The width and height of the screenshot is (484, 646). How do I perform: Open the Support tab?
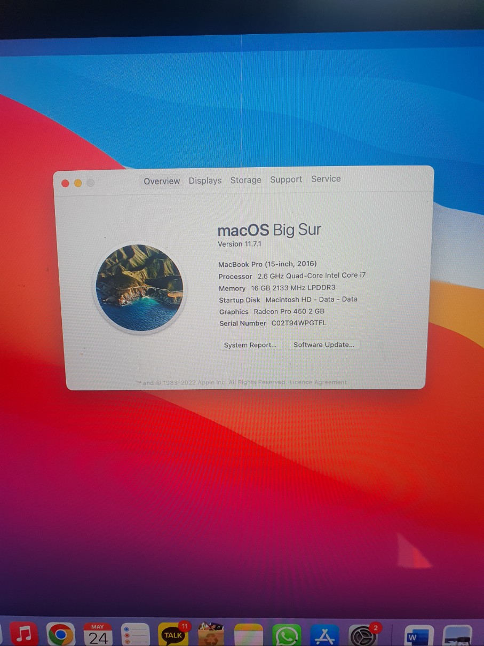coord(286,179)
